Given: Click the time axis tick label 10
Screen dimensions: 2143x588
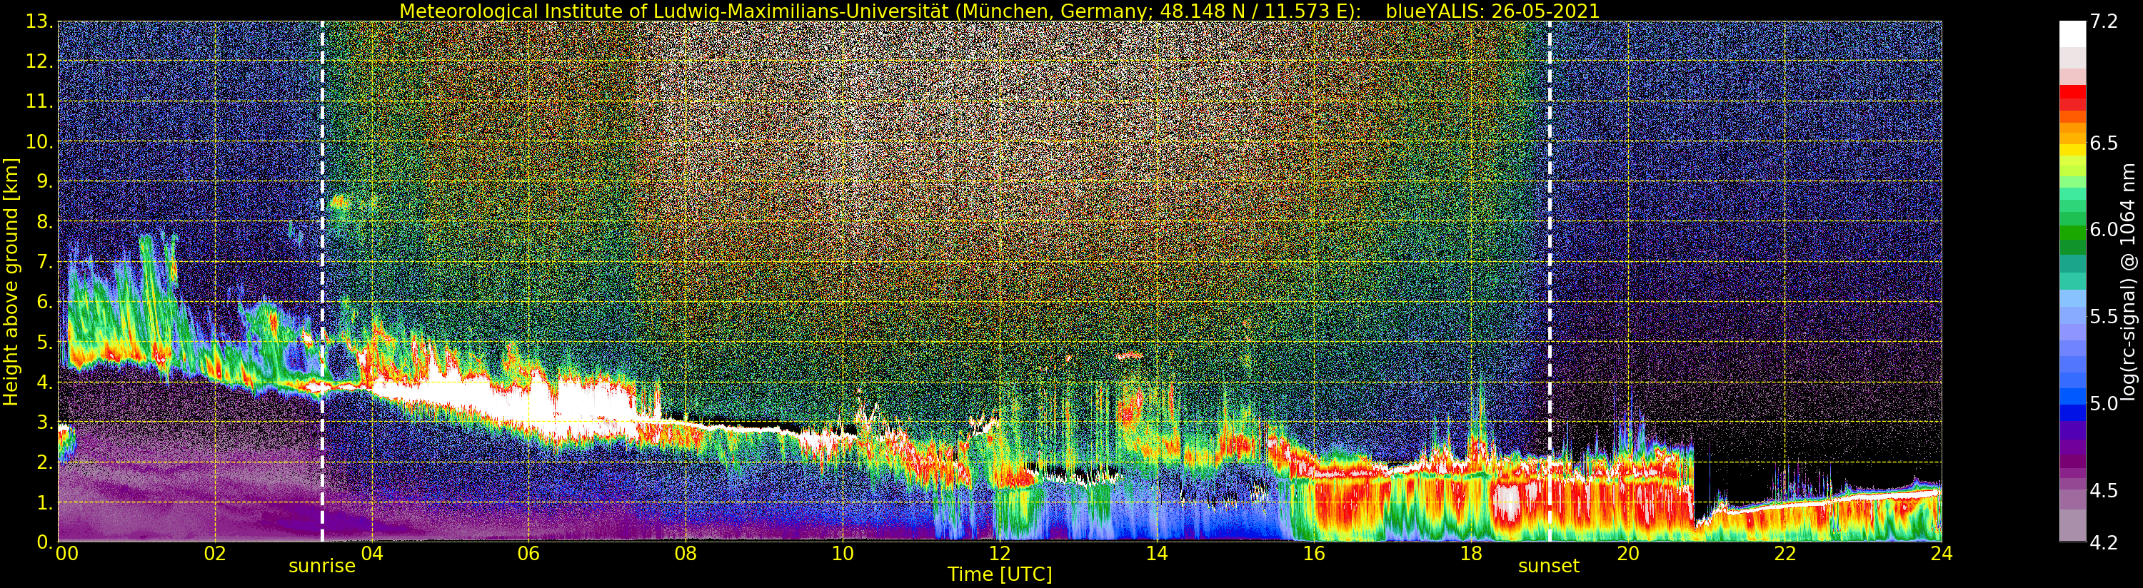Looking at the screenshot, I should pos(843,554).
